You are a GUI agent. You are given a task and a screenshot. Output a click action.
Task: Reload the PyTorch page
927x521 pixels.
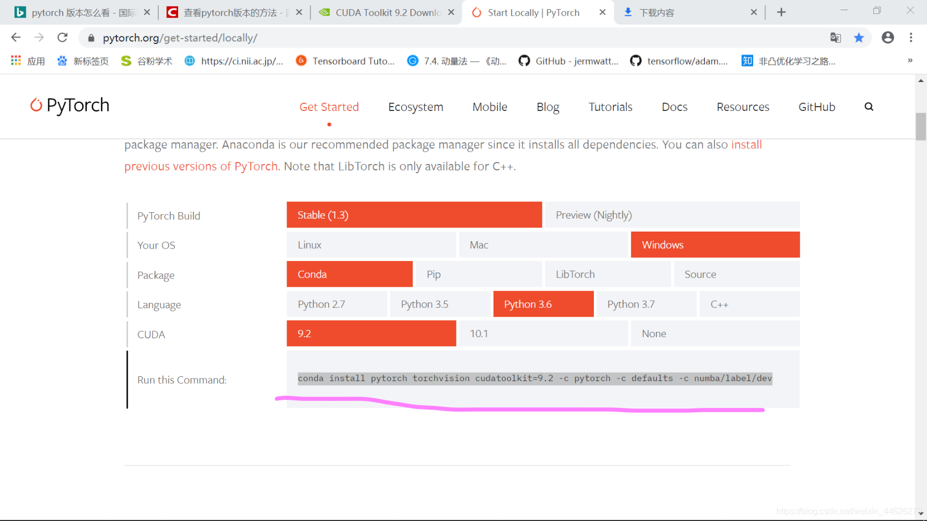(62, 38)
